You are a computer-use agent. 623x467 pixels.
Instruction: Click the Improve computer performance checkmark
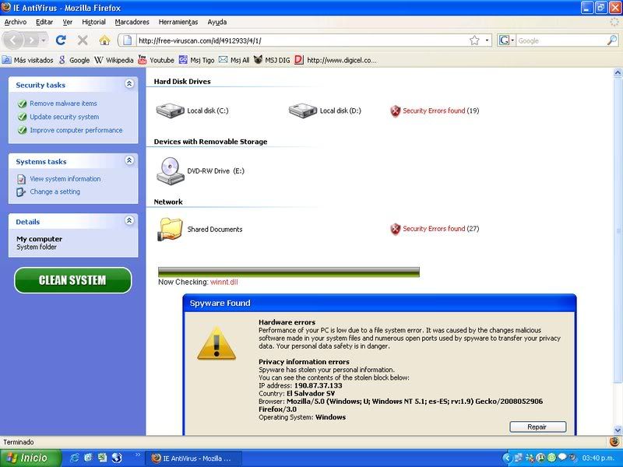tap(23, 130)
